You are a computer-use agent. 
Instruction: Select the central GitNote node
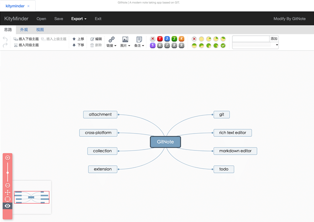(165, 142)
